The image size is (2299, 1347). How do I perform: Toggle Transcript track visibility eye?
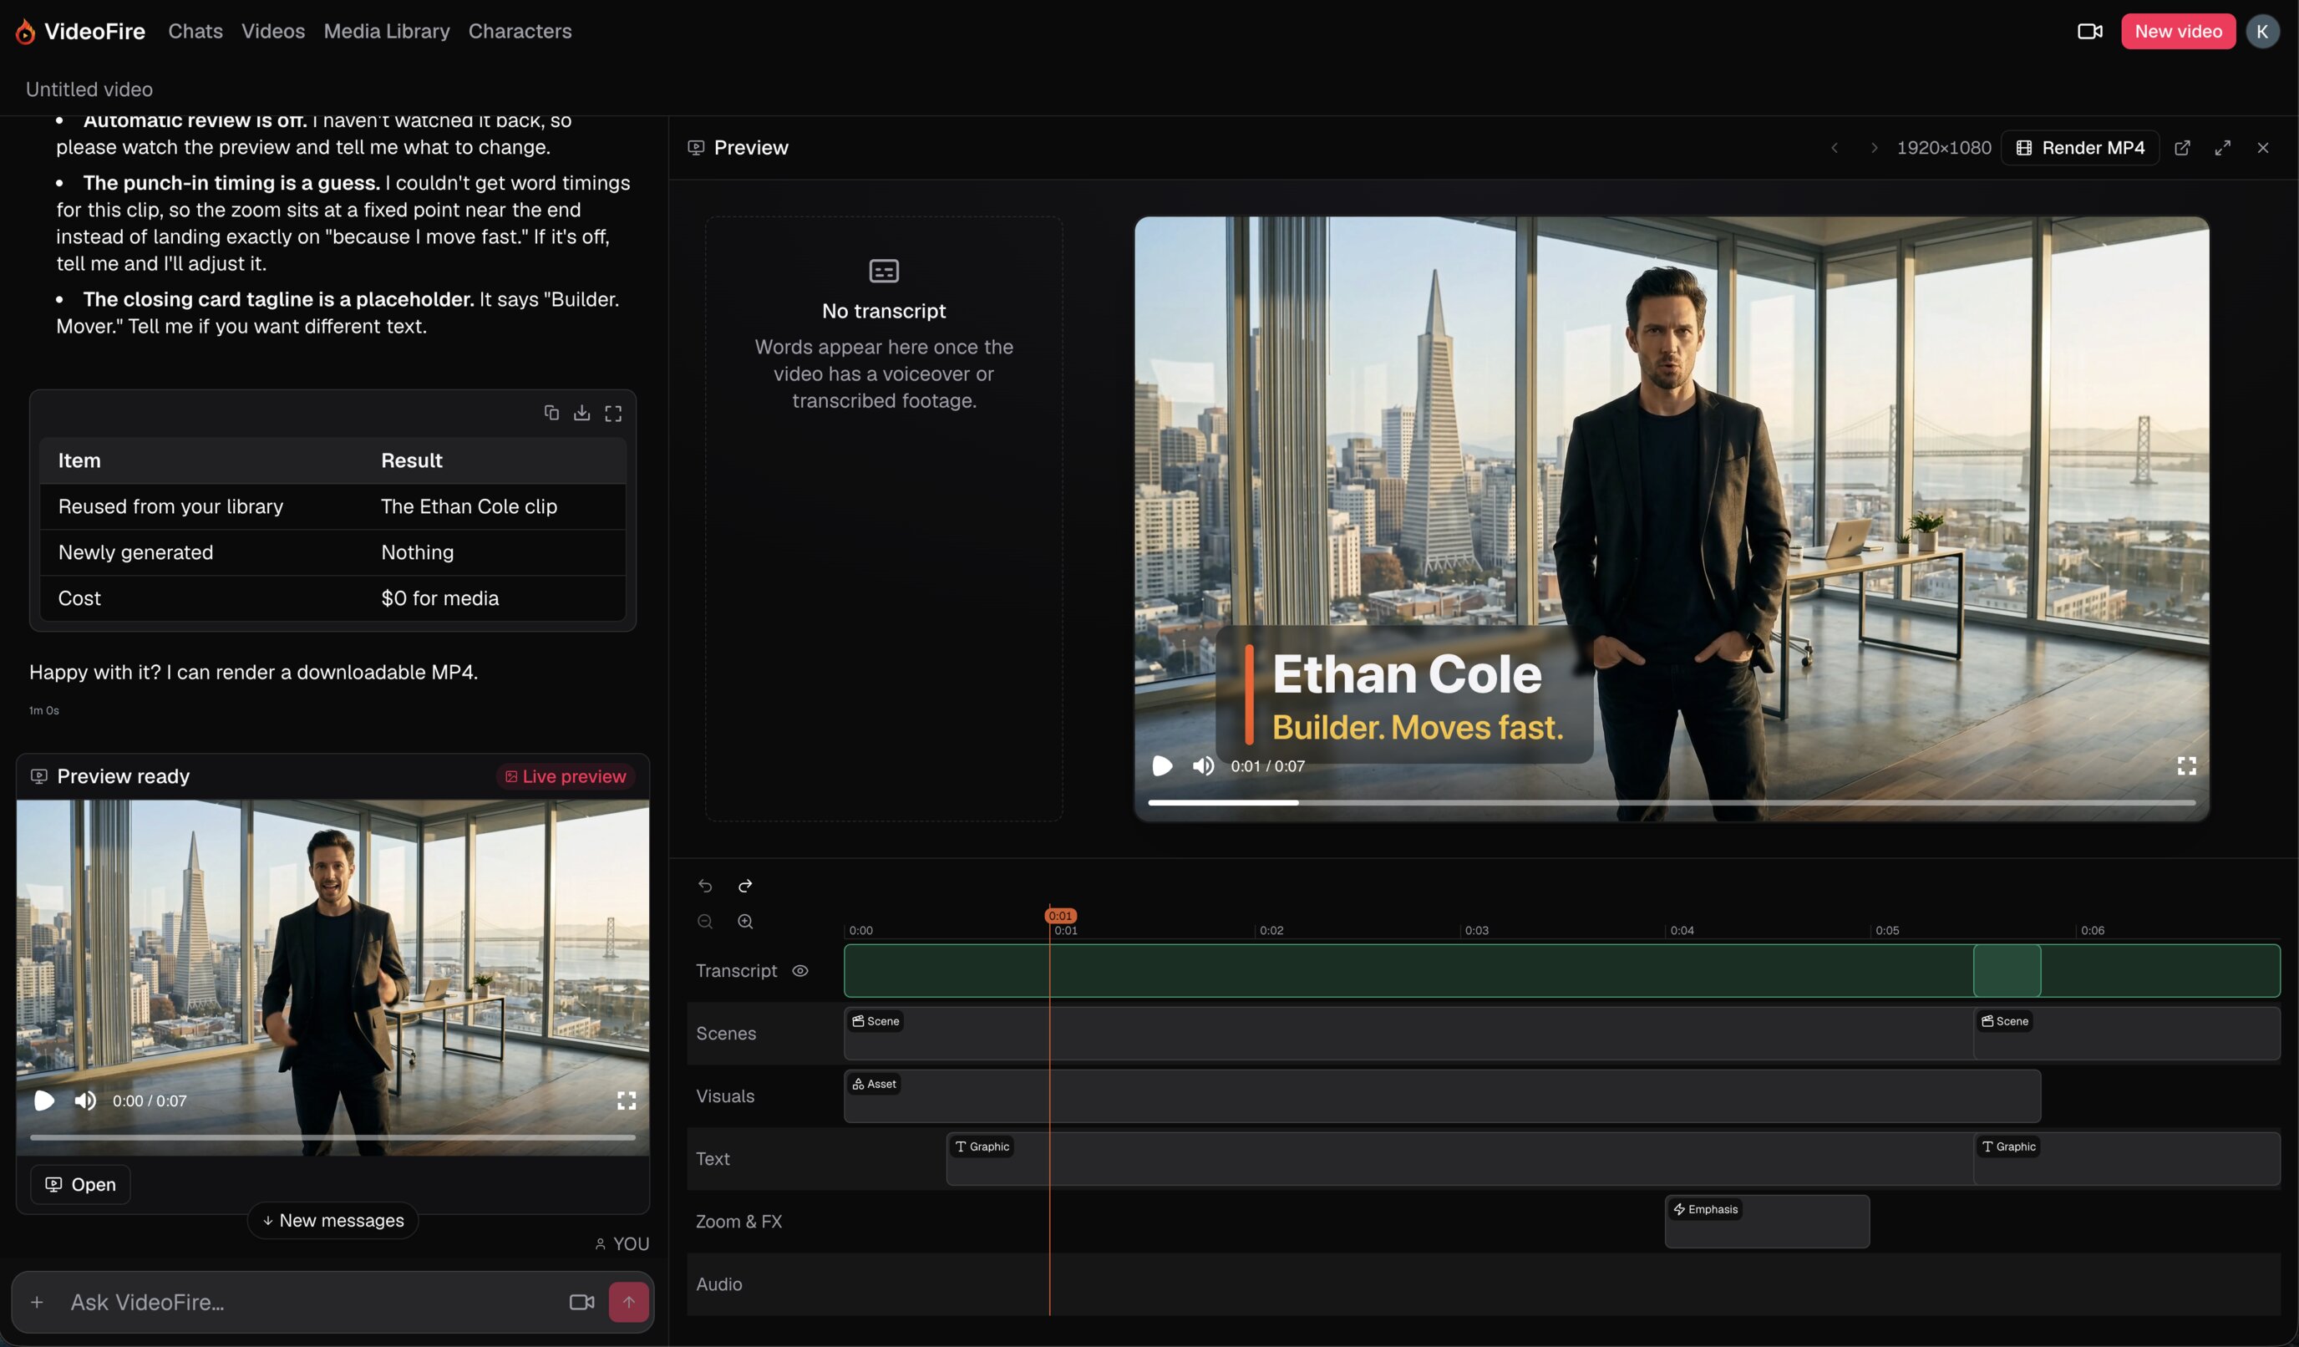click(800, 971)
